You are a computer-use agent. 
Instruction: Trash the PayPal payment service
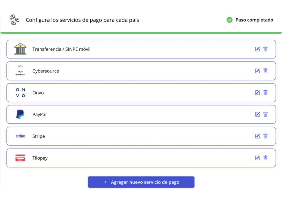265,114
